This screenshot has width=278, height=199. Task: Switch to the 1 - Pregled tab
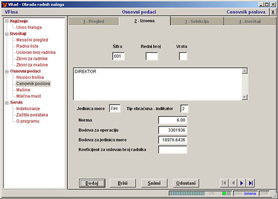(x=94, y=21)
